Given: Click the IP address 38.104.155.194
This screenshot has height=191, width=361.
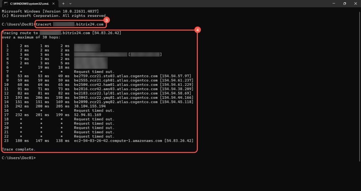Looking at the screenshot, I should [x=90, y=106].
